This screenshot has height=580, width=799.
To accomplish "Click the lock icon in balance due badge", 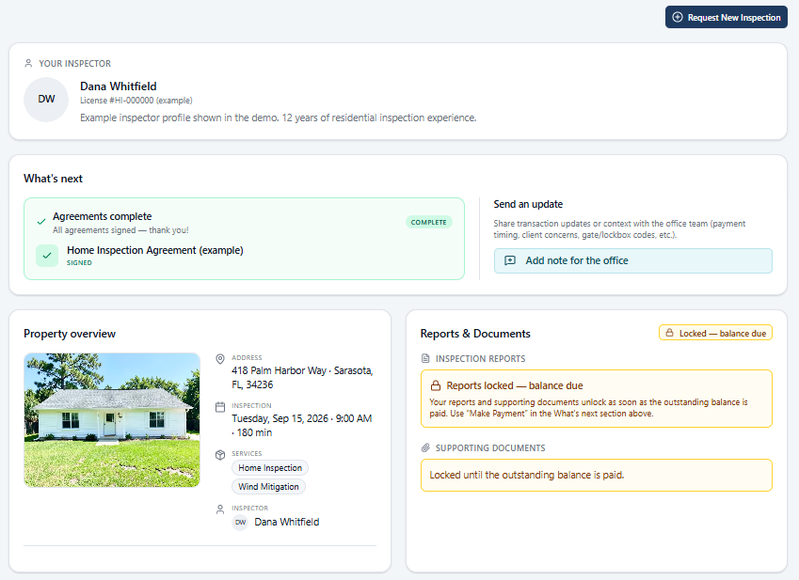I will pyautogui.click(x=669, y=333).
